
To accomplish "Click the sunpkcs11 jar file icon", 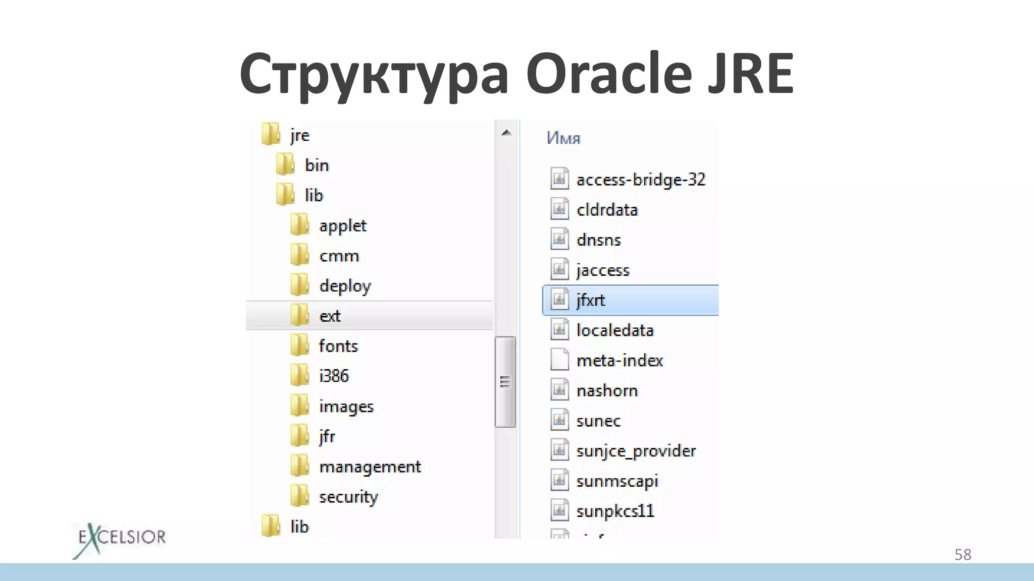I will 559,510.
